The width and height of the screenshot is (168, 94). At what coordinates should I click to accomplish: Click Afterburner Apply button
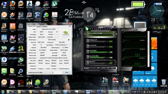click(x=104, y=68)
